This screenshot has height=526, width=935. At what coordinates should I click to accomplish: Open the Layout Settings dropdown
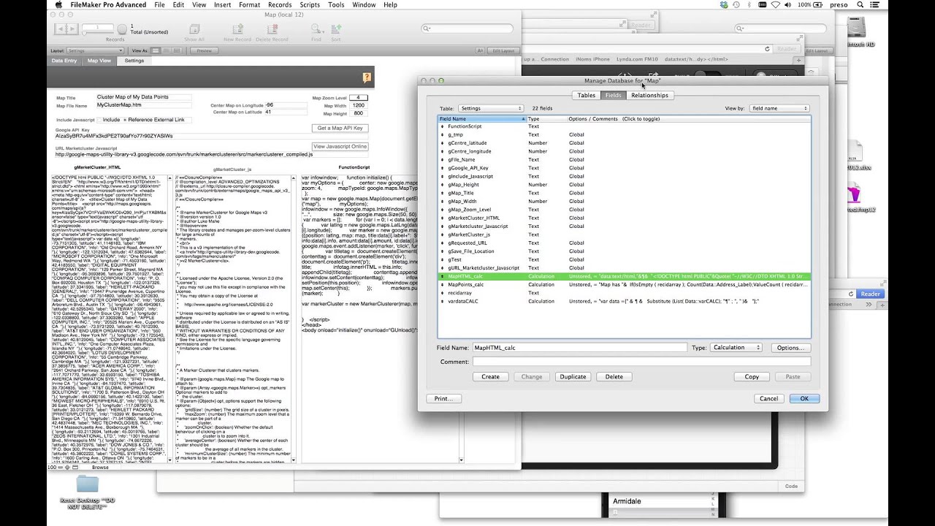96,50
